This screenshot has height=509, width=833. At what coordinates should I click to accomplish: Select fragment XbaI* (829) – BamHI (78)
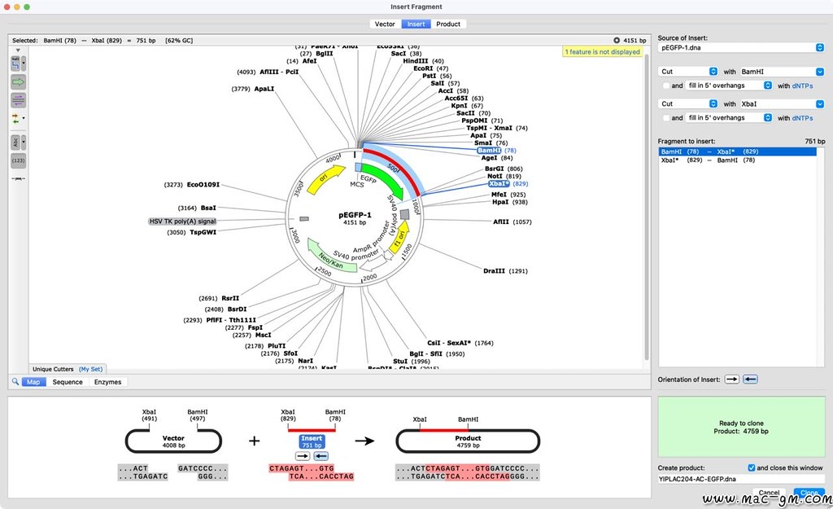point(737,160)
